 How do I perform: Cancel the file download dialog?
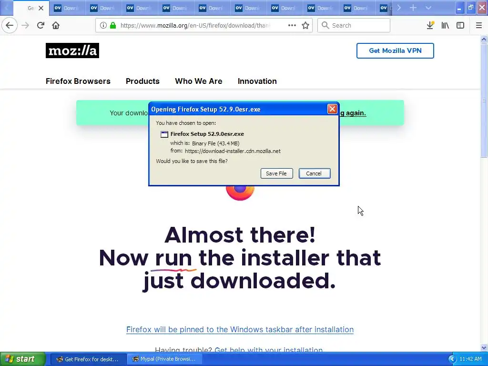click(315, 173)
